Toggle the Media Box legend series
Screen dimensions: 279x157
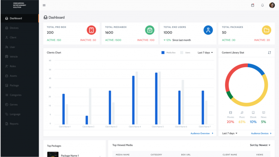coord(169,53)
